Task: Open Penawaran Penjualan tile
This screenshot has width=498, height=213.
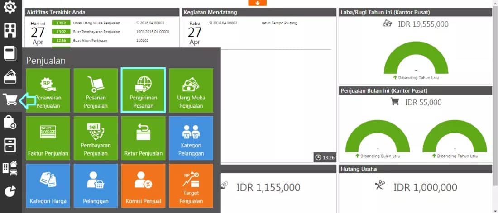Action: click(48, 90)
